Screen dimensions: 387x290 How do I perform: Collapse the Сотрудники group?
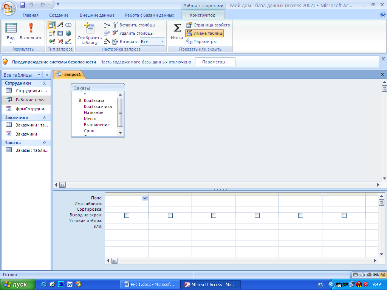45,83
